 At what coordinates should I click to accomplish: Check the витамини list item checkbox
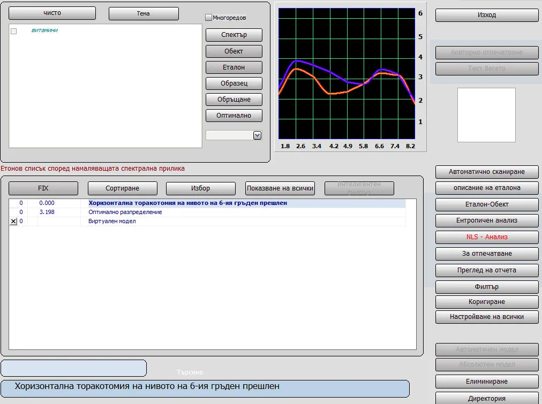(x=14, y=31)
